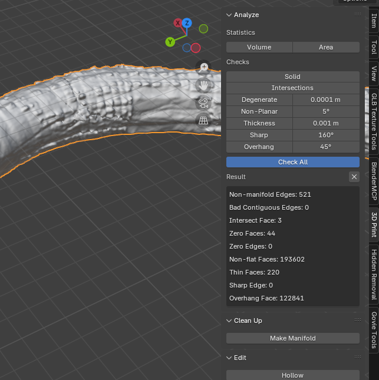Viewport: 379px width, 380px height.
Task: Click the hollow red negative X gizmo circle
Action: coord(196,48)
